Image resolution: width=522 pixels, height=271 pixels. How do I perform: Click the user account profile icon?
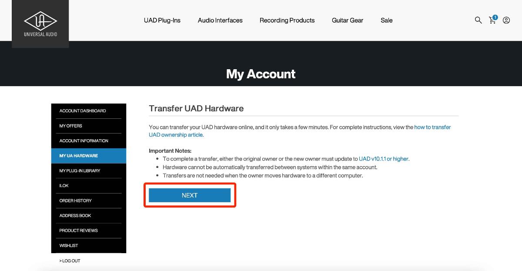[506, 20]
